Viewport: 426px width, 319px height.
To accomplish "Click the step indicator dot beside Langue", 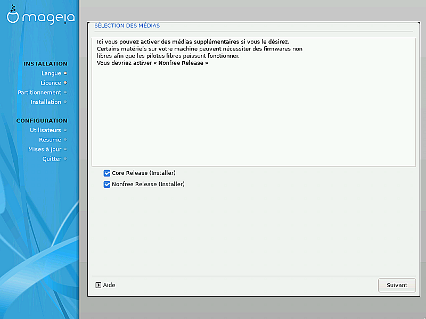I will click(x=65, y=73).
